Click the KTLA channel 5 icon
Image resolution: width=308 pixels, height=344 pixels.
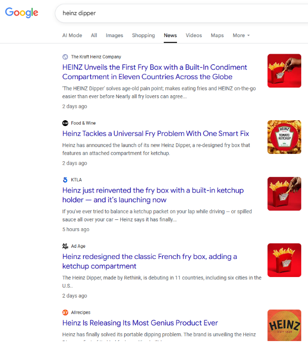[66, 180]
